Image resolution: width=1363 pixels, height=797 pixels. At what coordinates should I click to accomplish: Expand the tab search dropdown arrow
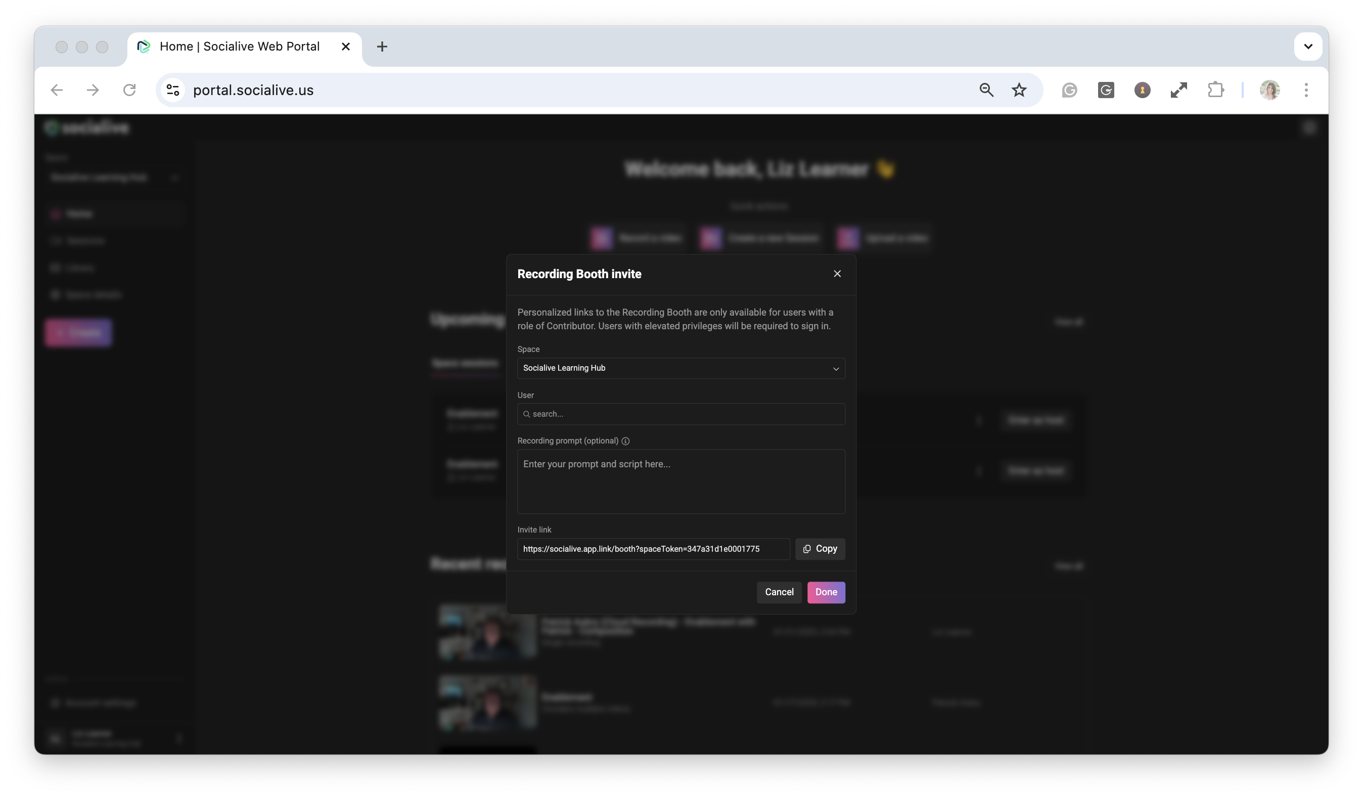click(x=1308, y=47)
